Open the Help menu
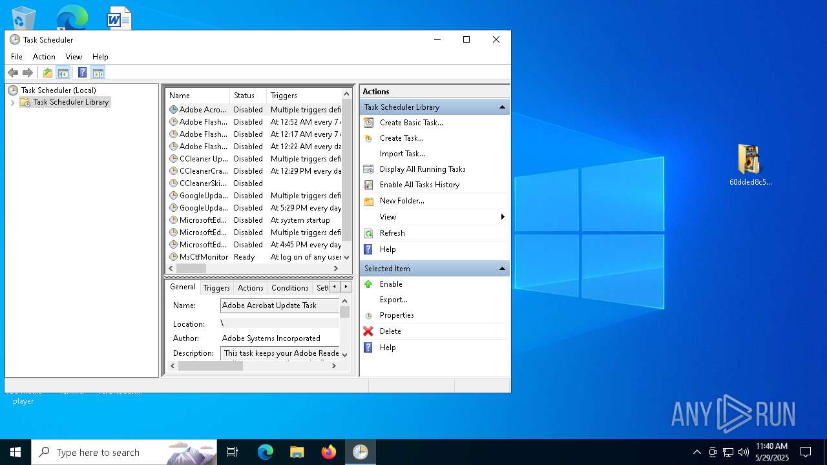 tap(100, 57)
